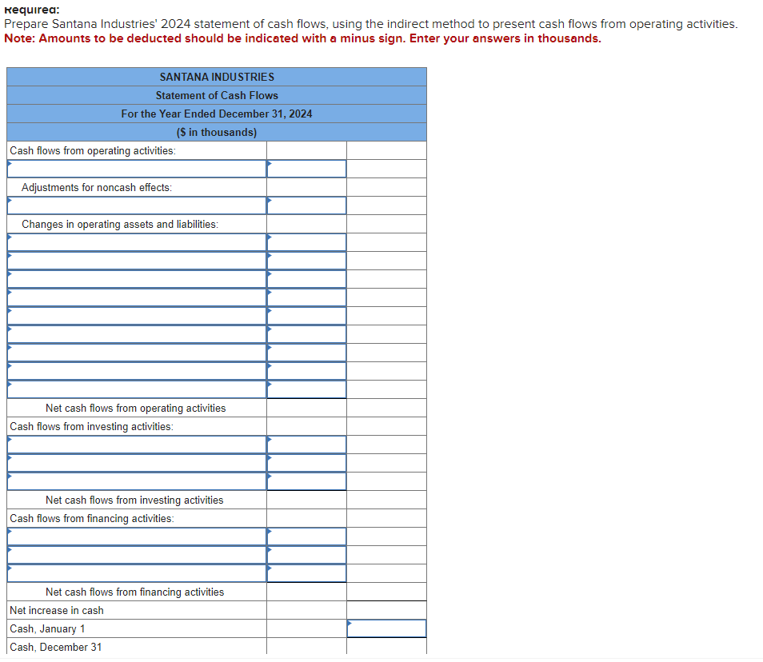Click the Statement of Cash Flows title
763x662 pixels.
point(217,95)
